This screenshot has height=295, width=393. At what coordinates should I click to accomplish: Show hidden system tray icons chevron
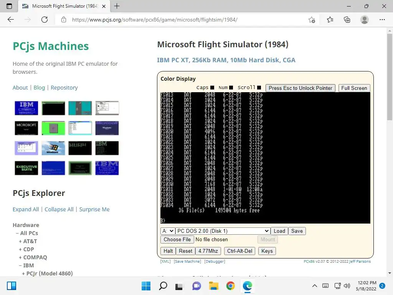pyautogui.click(x=315, y=286)
